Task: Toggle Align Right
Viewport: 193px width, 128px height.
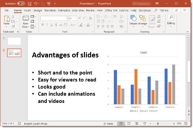Action: [108, 26]
